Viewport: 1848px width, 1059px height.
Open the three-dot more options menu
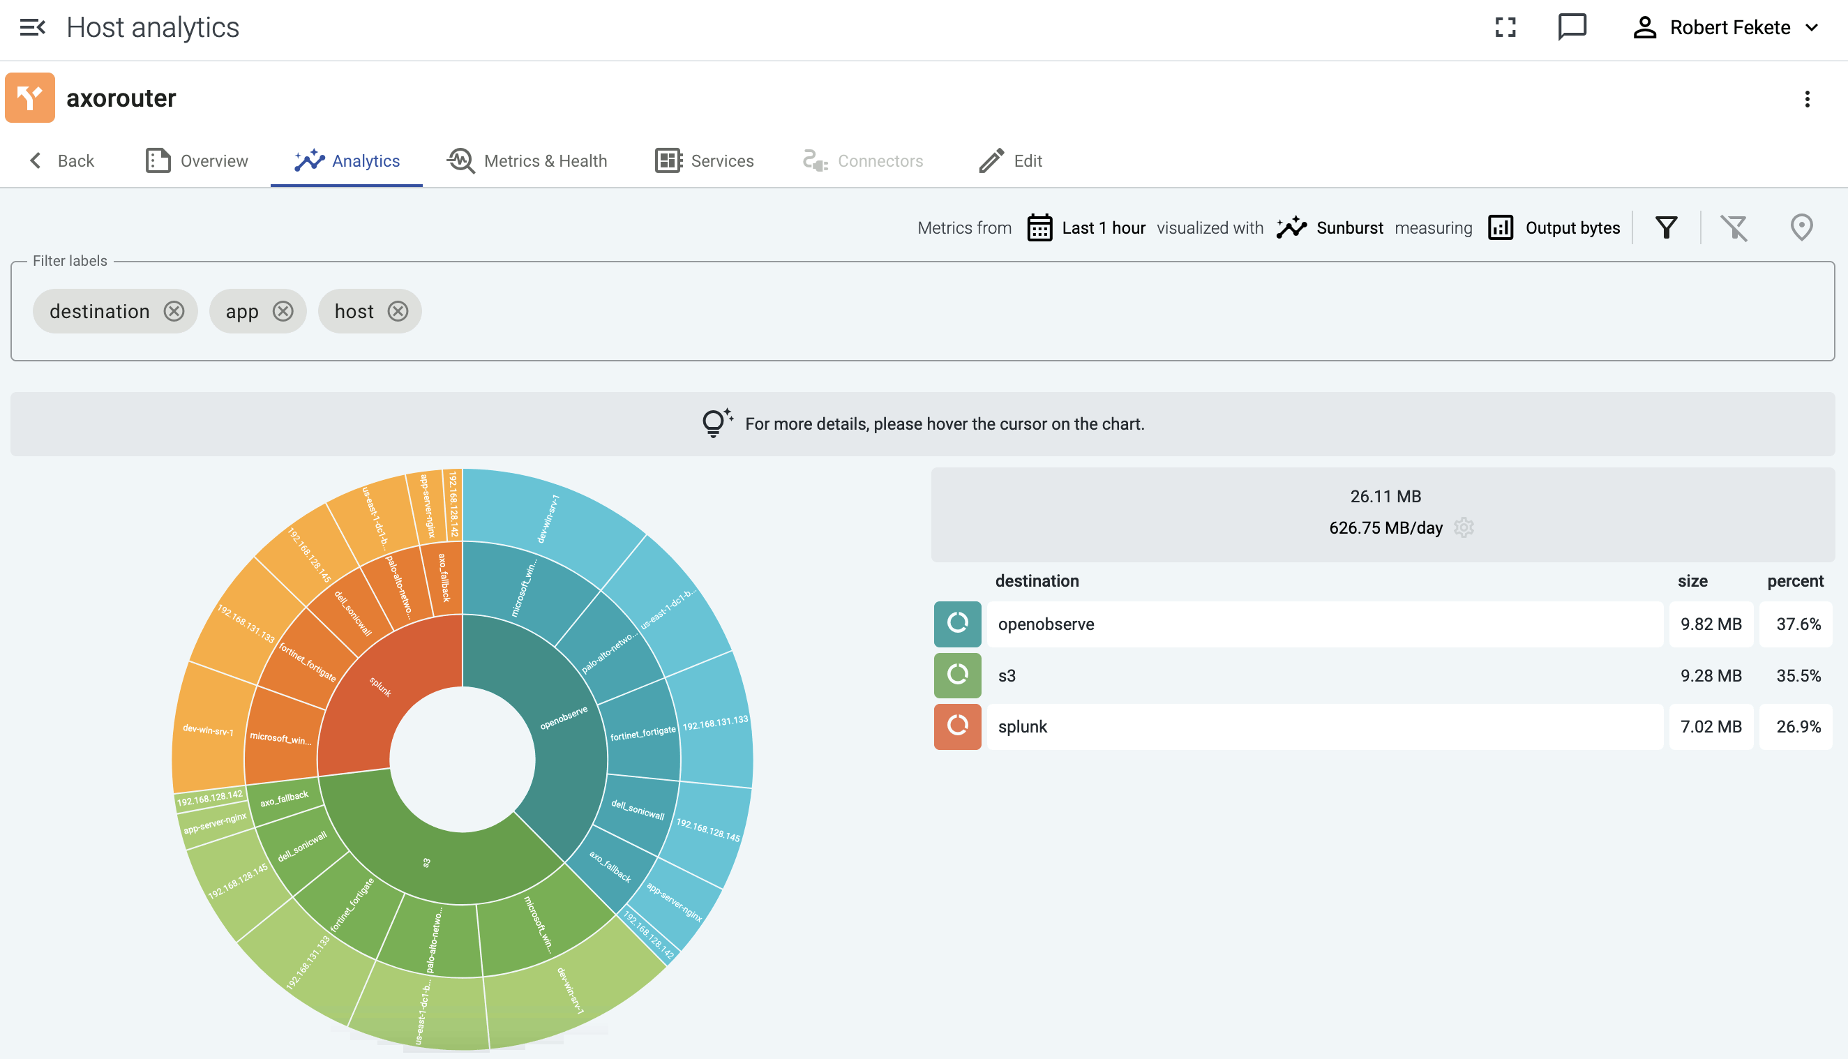click(1807, 99)
